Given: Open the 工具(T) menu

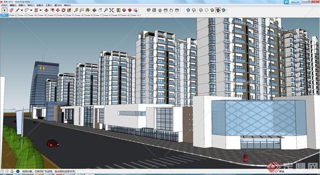Looking at the screenshot, I should point(49,5).
